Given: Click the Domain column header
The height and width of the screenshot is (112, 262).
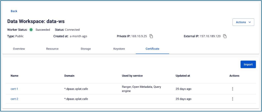Looking at the screenshot, I should coord(69,76).
